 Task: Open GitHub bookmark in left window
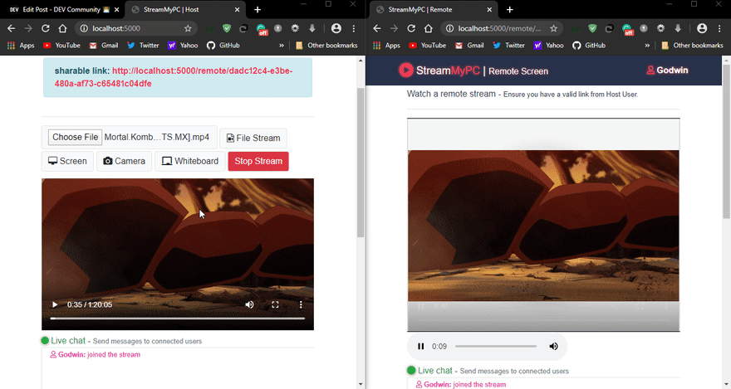(223, 45)
